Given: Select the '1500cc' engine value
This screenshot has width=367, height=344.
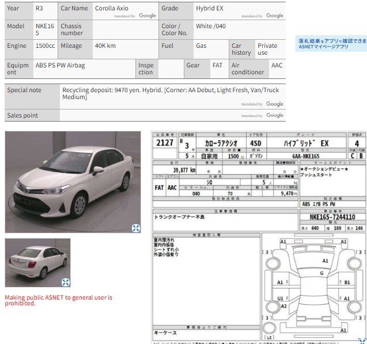Looking at the screenshot, I should pyautogui.click(x=45, y=46).
